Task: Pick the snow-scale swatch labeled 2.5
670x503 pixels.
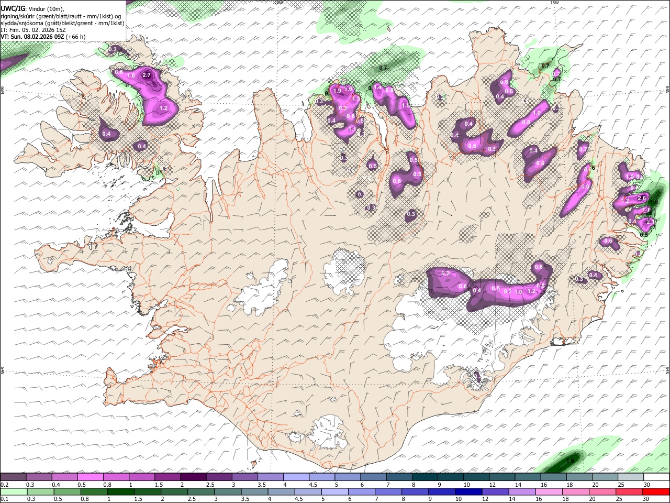Action: (x=218, y=477)
